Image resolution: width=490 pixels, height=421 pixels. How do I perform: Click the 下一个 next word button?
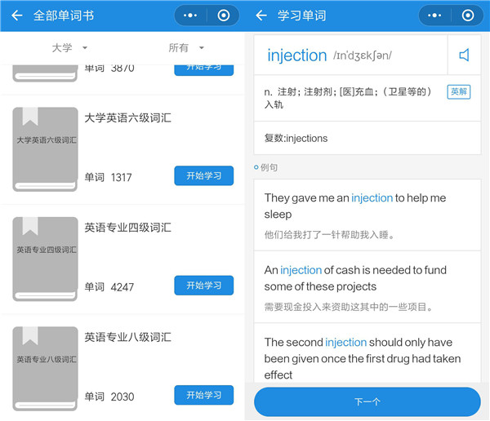pyautogui.click(x=367, y=402)
